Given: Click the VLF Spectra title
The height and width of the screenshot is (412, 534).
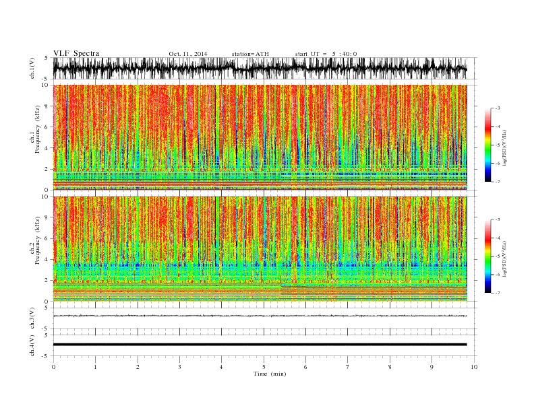Looking at the screenshot, I should coord(76,53).
